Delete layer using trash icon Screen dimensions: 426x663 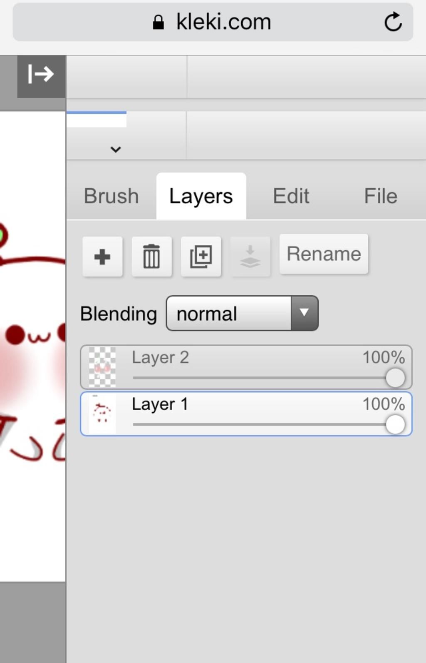(151, 257)
